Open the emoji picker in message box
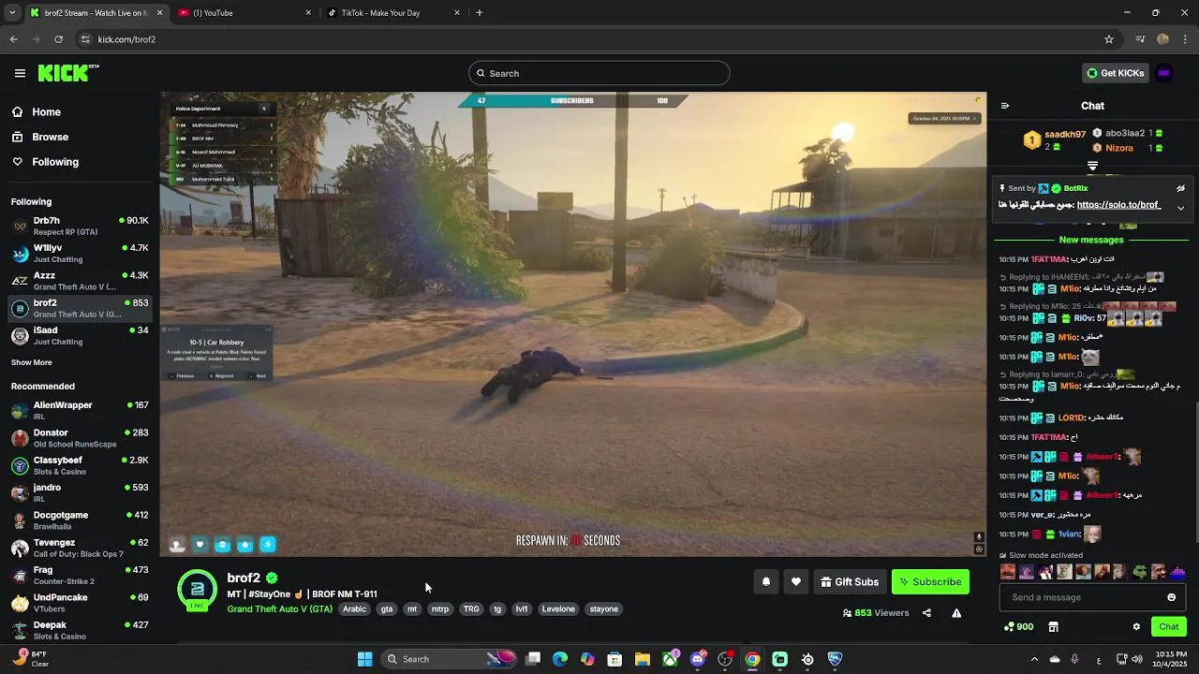1199x674 pixels. 1171,597
